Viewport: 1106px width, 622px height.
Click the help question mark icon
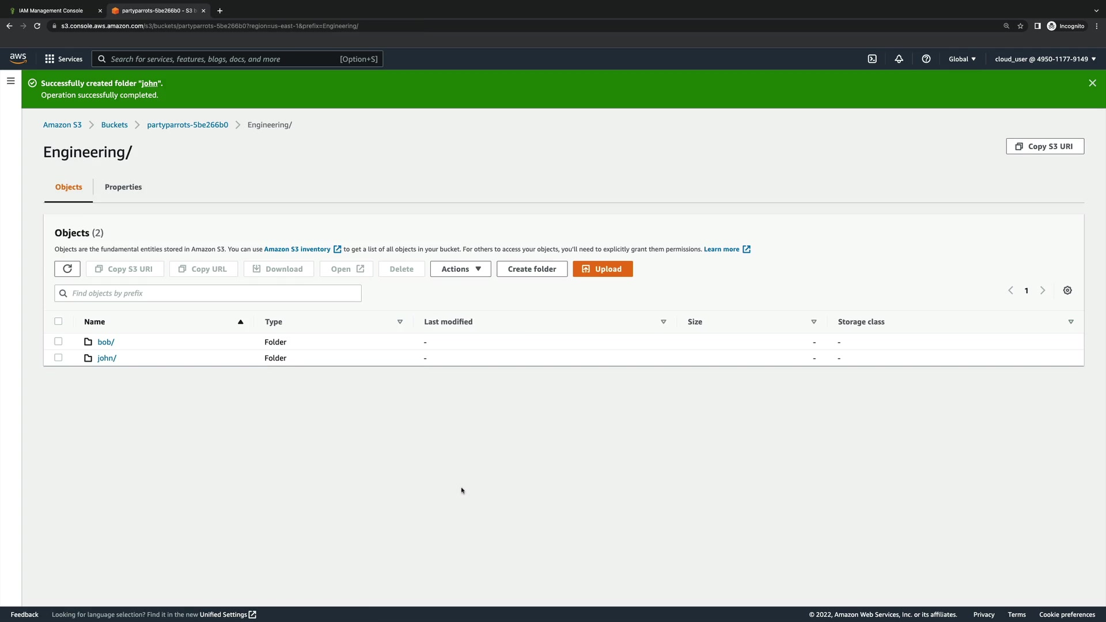(x=926, y=59)
